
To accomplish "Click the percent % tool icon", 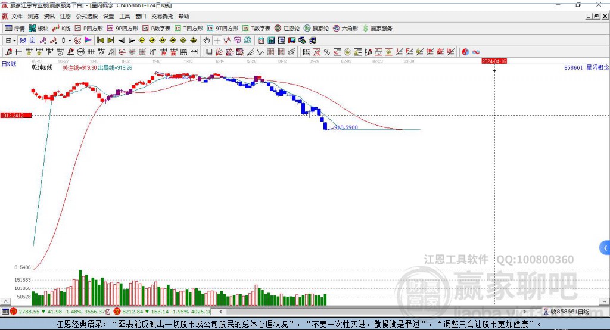I will click(x=327, y=52).
